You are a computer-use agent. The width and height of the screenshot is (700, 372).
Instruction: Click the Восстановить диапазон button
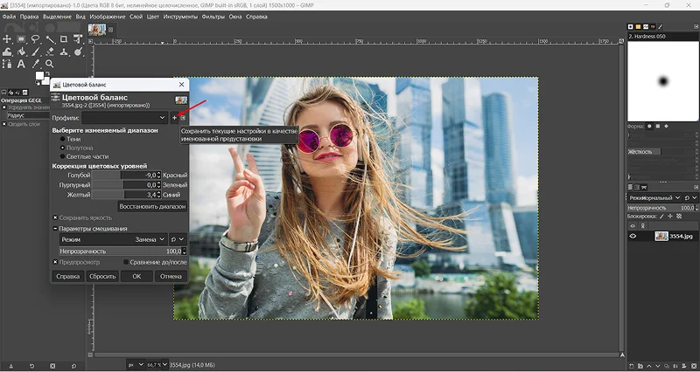[x=152, y=207]
